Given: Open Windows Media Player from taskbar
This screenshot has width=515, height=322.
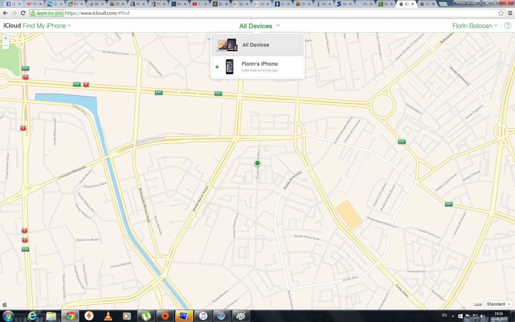Looking at the screenshot, I should point(127,316).
